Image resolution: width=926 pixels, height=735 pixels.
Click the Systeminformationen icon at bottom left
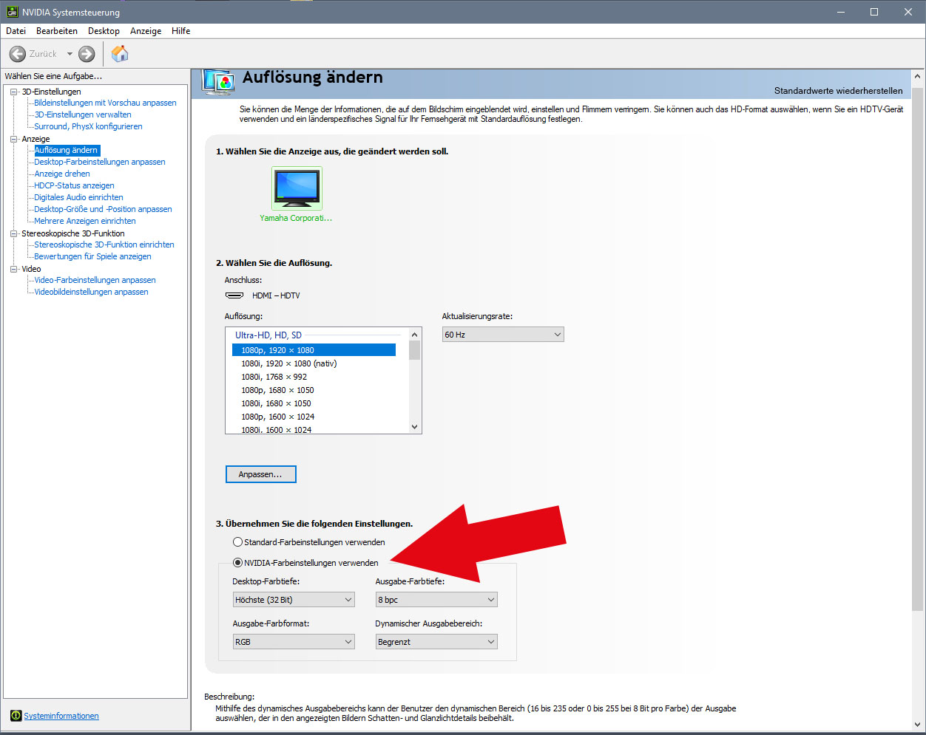tap(16, 716)
